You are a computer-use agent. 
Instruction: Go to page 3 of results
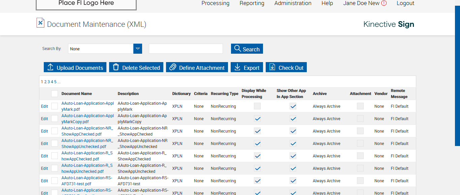point(48,82)
